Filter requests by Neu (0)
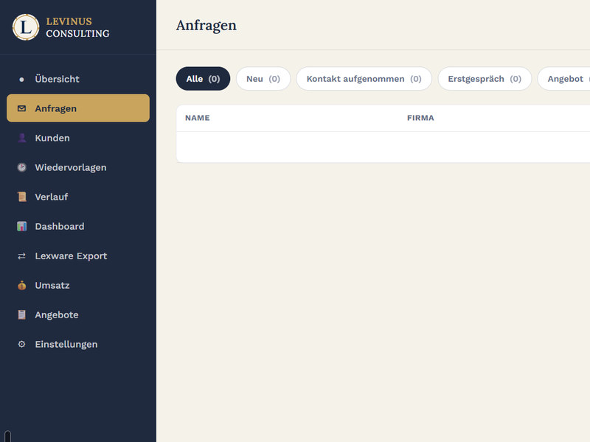Screen dimensions: 590x442 (263, 79)
